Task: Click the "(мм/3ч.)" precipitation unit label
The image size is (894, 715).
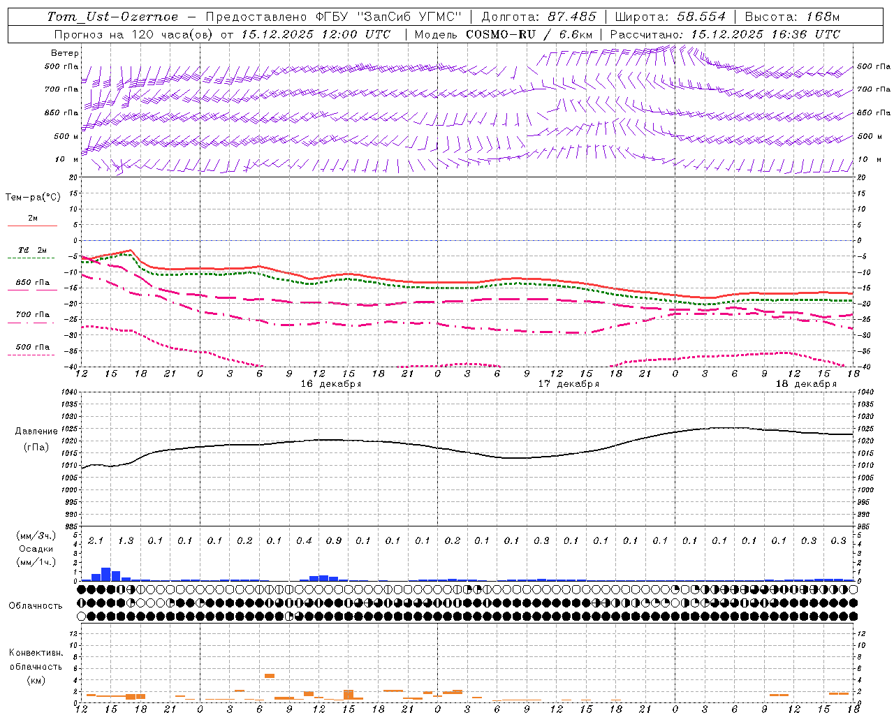Action: pyautogui.click(x=36, y=536)
